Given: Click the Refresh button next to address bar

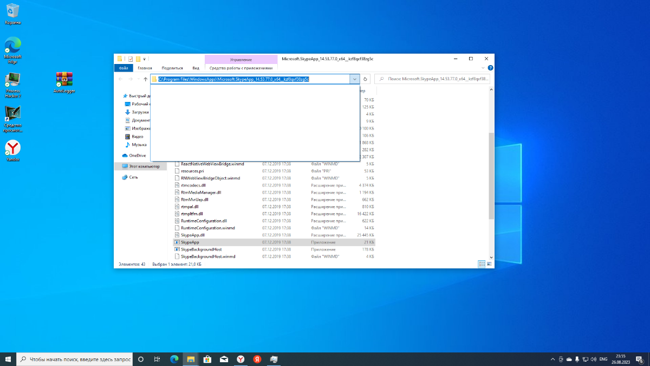Looking at the screenshot, I should coord(366,79).
